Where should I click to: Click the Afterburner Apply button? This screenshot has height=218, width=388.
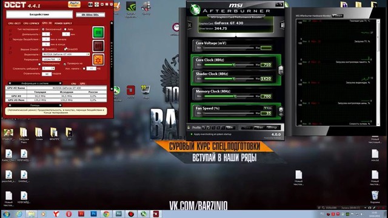coord(247,128)
